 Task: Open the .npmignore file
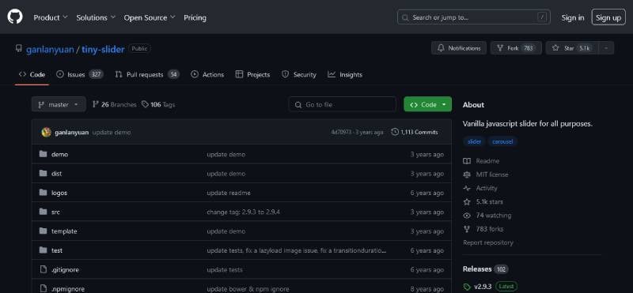click(68, 289)
